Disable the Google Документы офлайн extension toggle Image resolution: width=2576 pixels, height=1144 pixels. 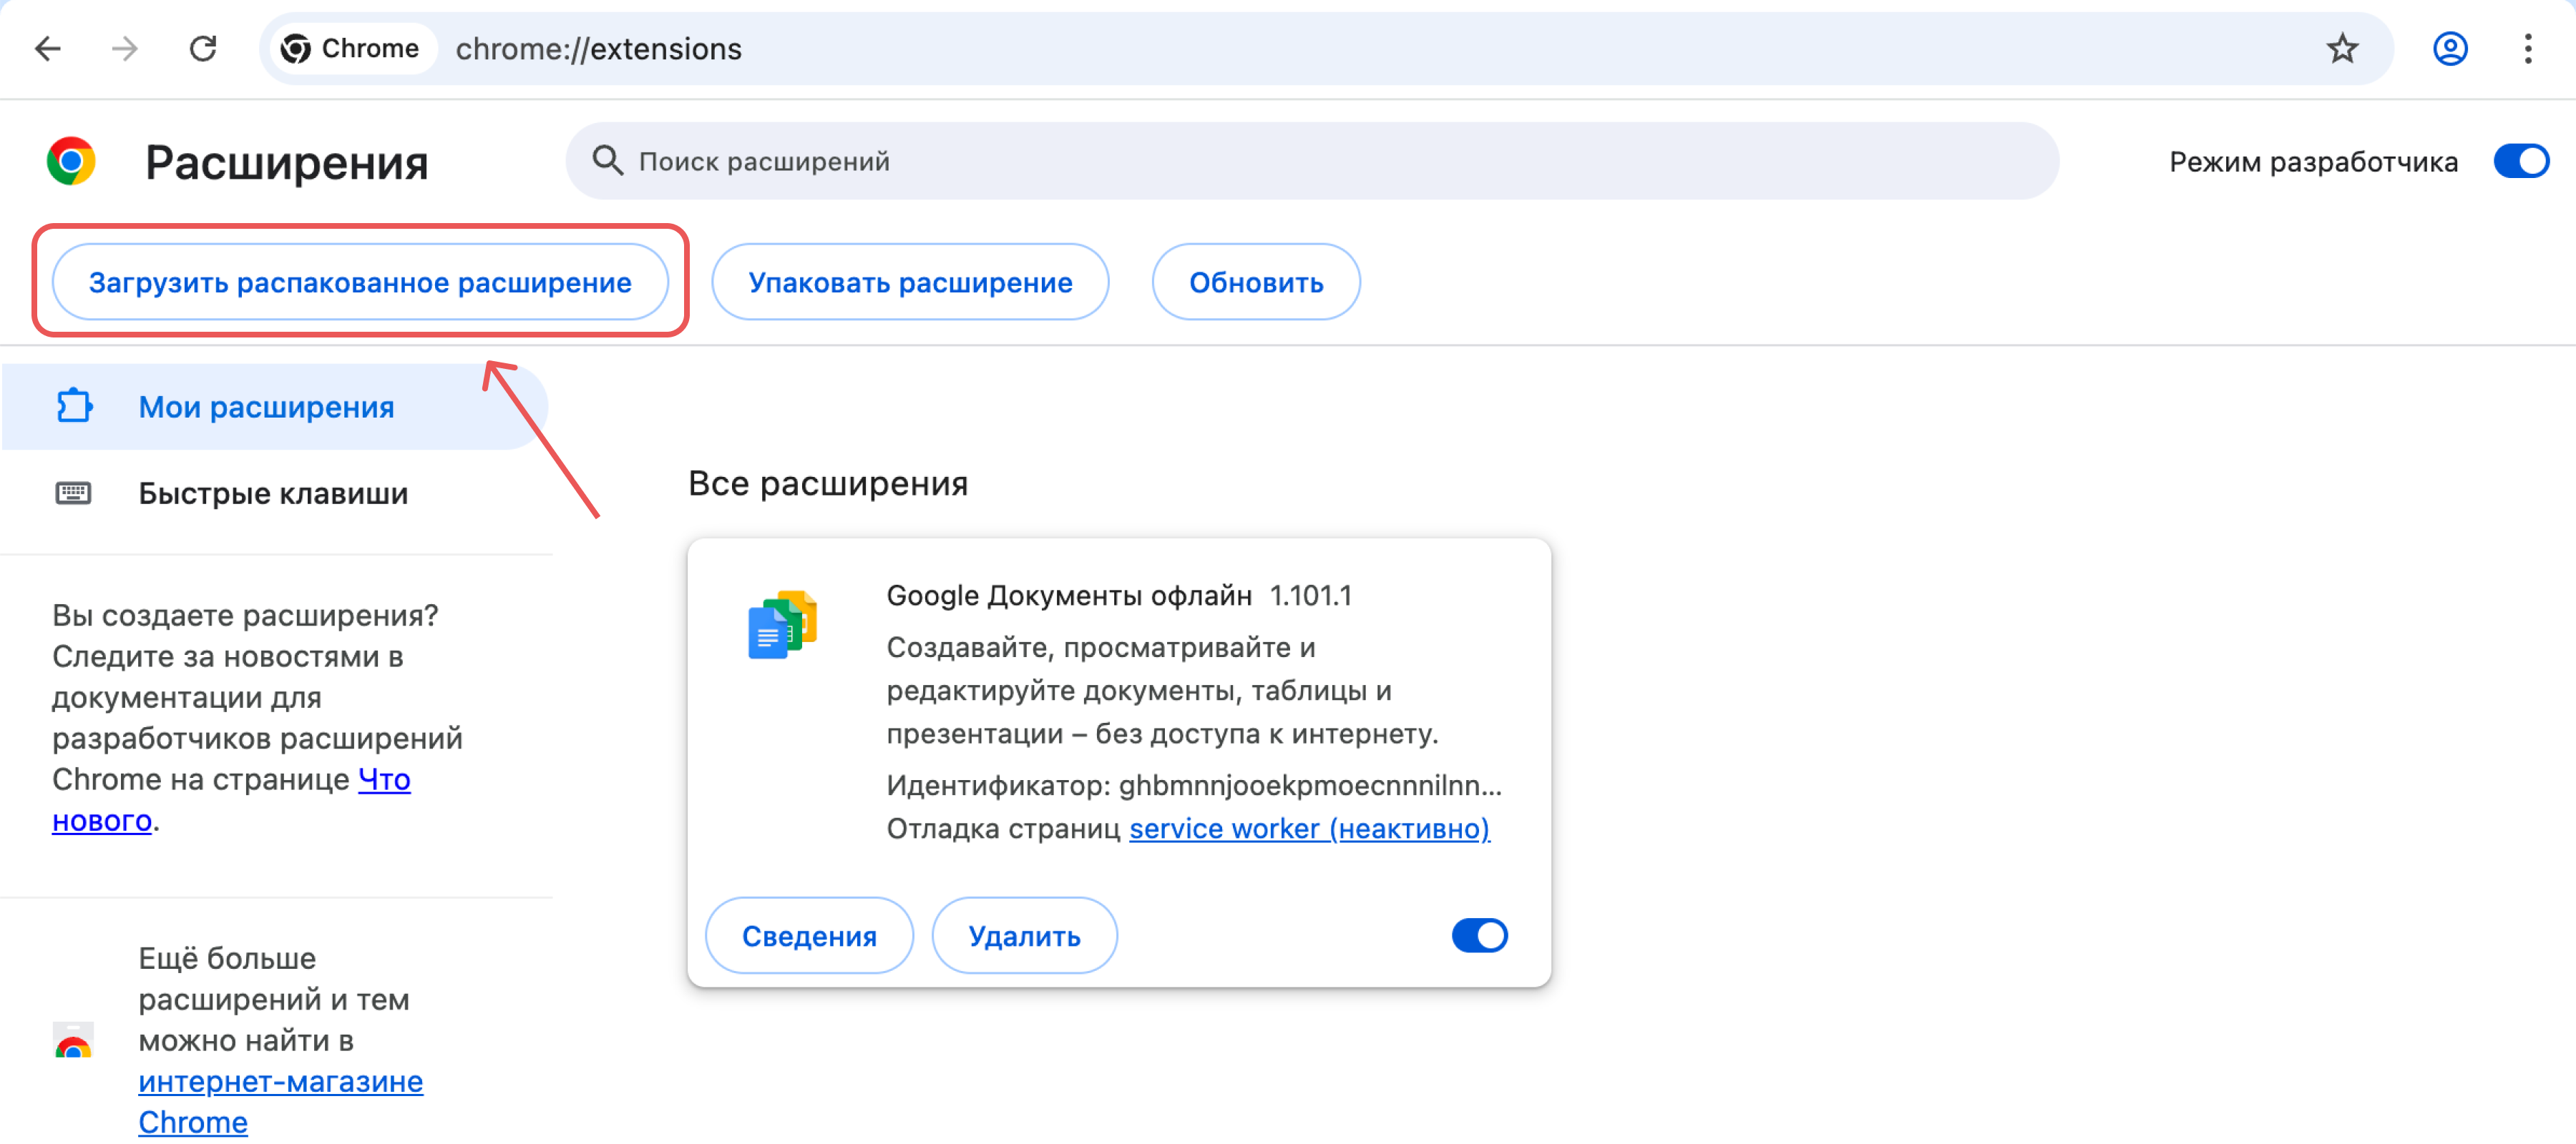point(1479,935)
